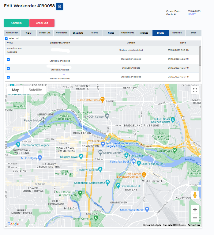Image resolution: width=214 pixels, height=235 pixels.
Task: Uncheck the 4:24 PM Scheduled event checkbox
Action: 8,59
